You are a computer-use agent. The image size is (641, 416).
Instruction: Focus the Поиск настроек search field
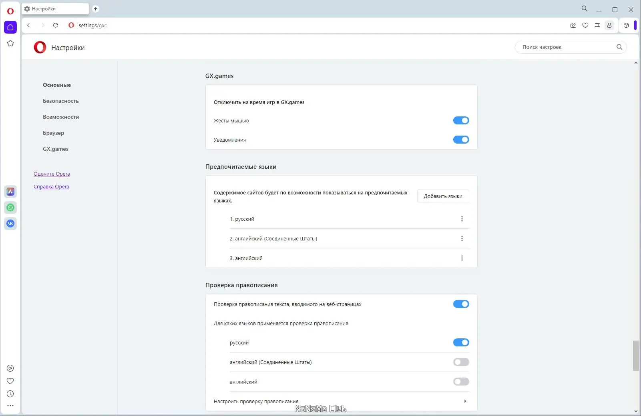567,47
